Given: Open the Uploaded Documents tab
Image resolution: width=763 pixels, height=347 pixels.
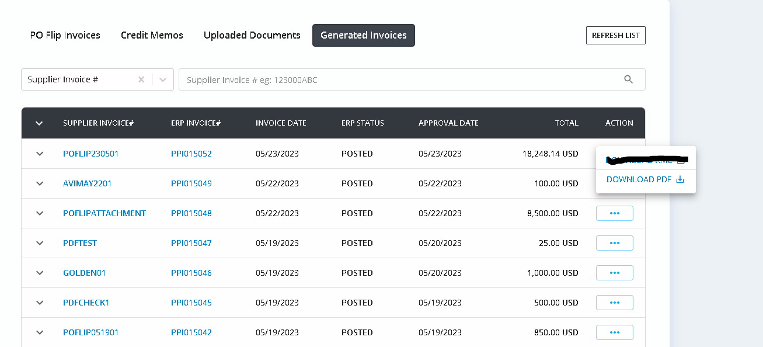Looking at the screenshot, I should [x=252, y=35].
